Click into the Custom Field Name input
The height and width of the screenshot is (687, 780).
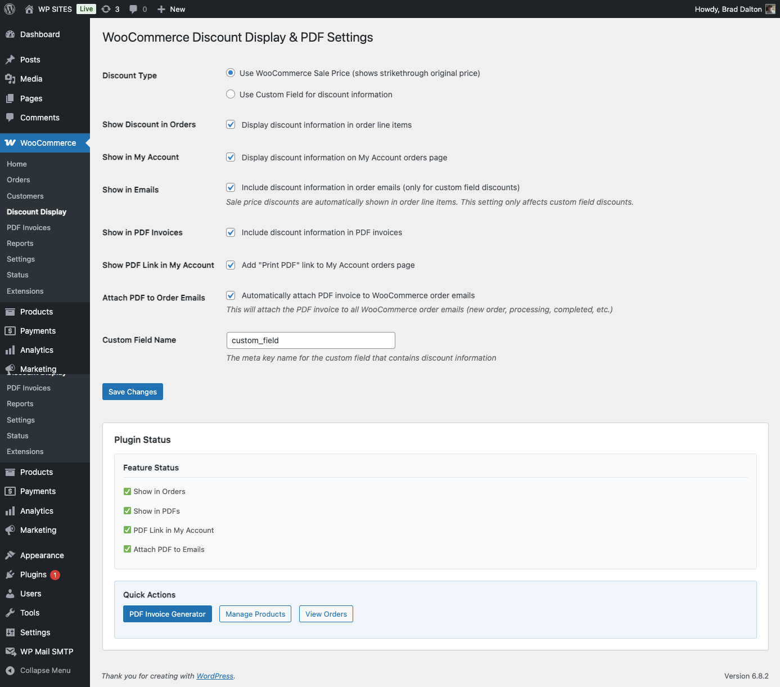[x=310, y=340]
